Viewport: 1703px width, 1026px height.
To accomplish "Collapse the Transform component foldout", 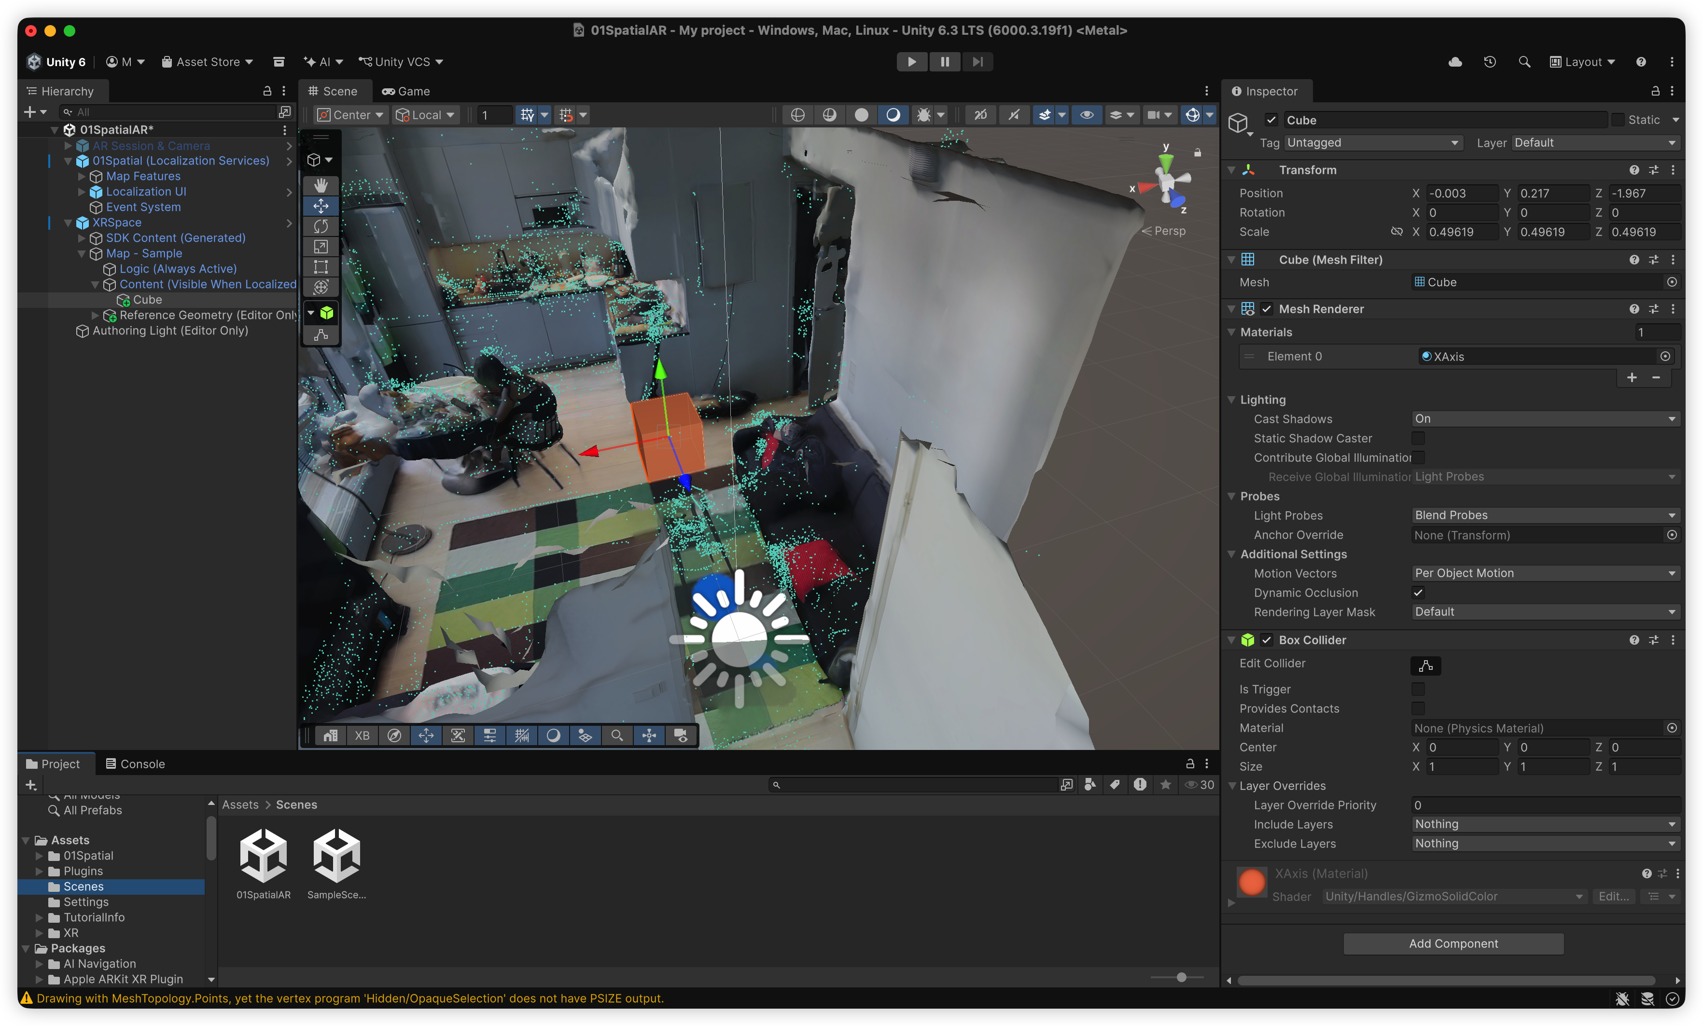I will (1231, 170).
